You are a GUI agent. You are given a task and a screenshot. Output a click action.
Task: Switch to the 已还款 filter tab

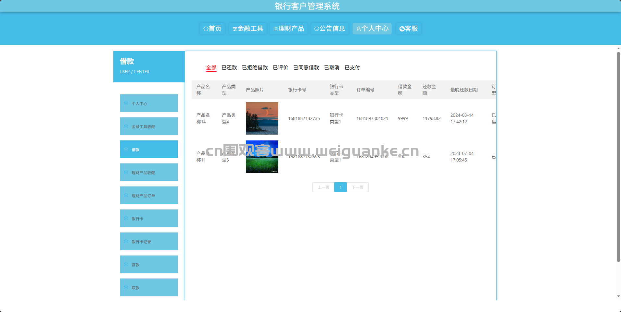click(x=229, y=67)
